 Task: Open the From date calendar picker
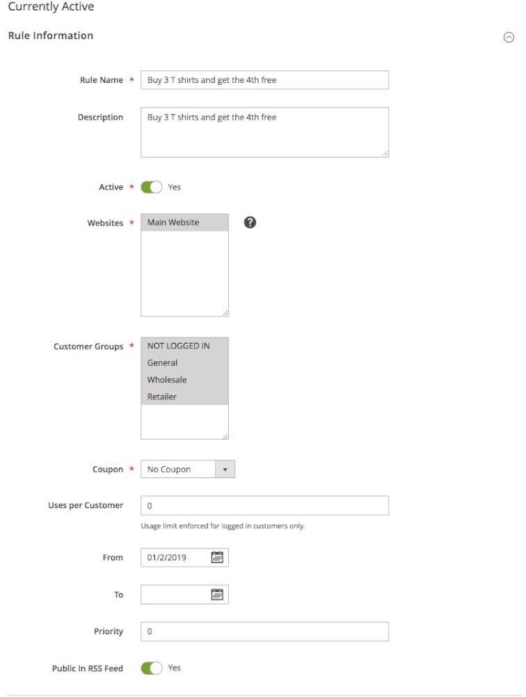(x=217, y=557)
